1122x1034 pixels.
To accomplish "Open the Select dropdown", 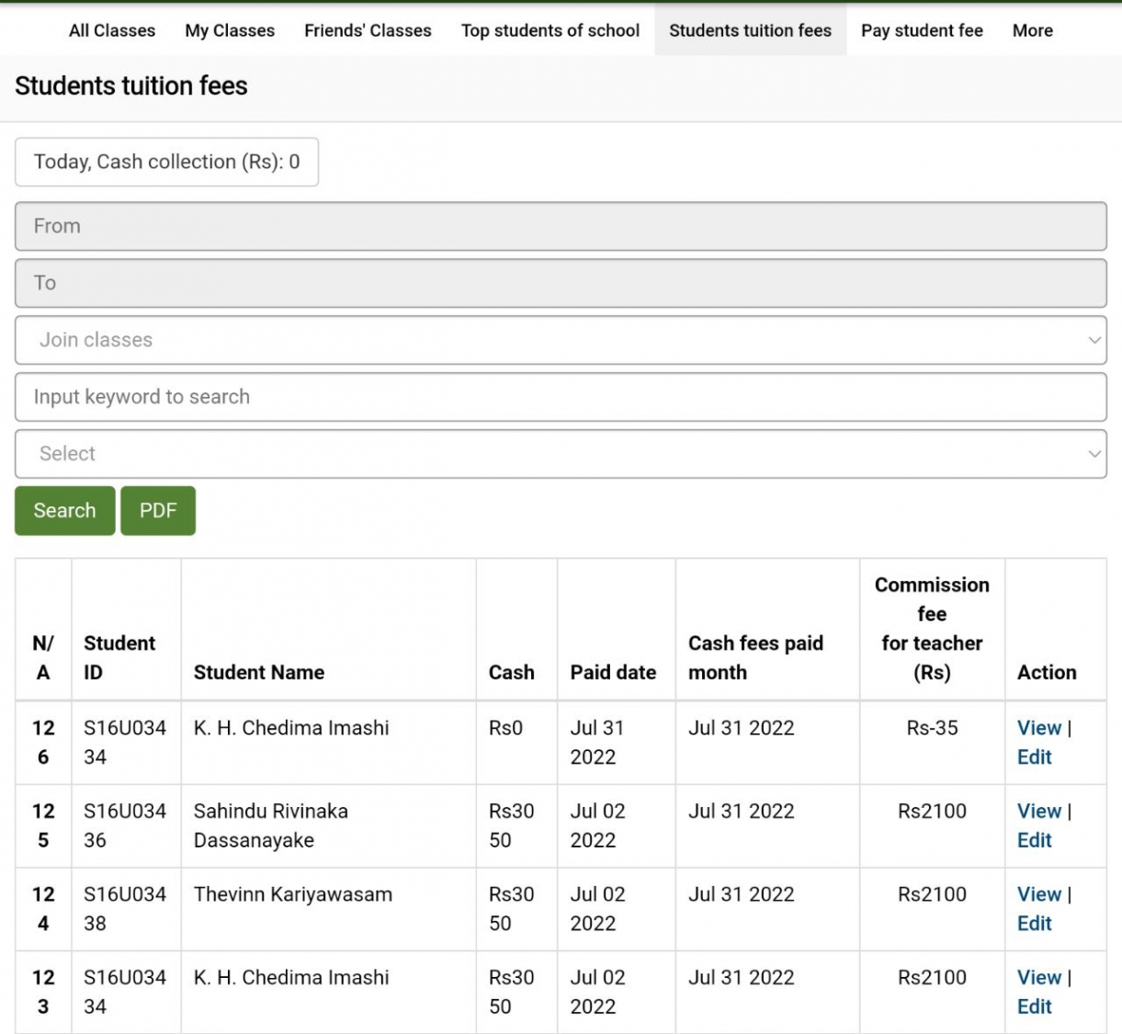I will 561,454.
